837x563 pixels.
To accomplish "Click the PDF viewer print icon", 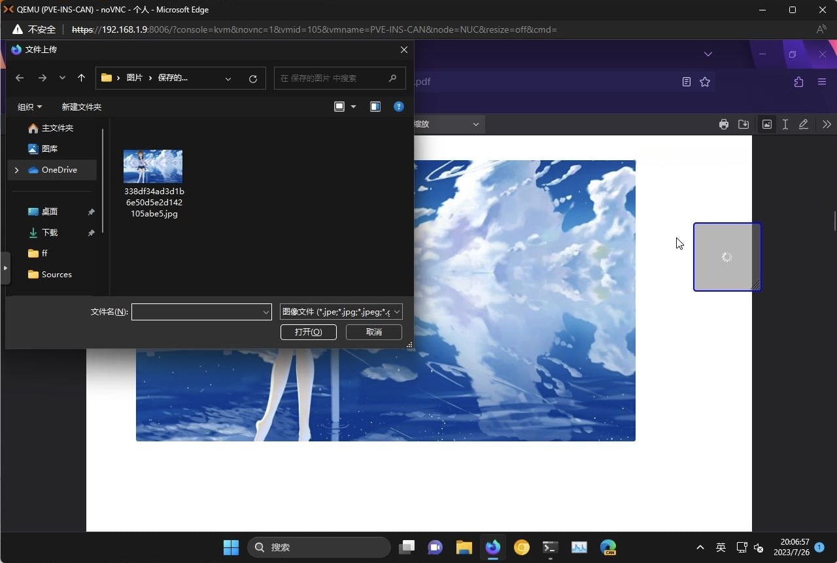I will pos(723,124).
